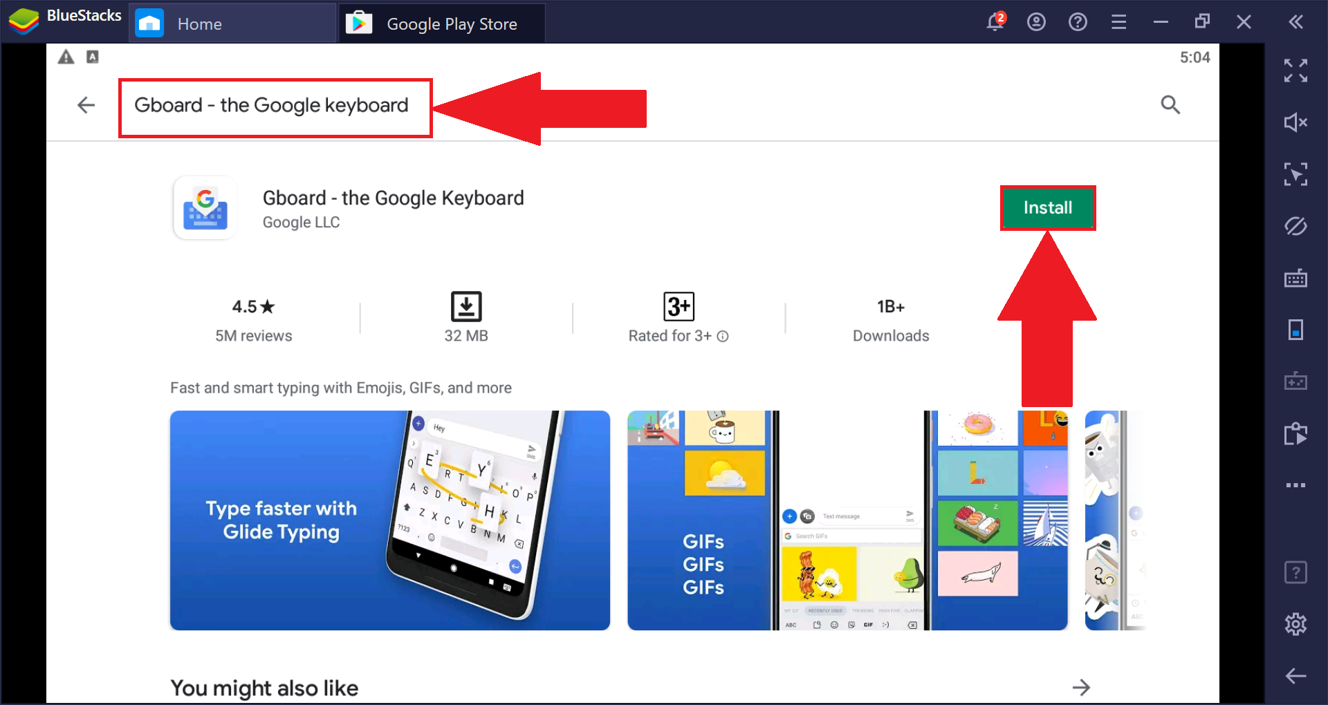1328x705 pixels.
Task: Open the BlueStacks hamburger menu
Action: (x=1118, y=22)
